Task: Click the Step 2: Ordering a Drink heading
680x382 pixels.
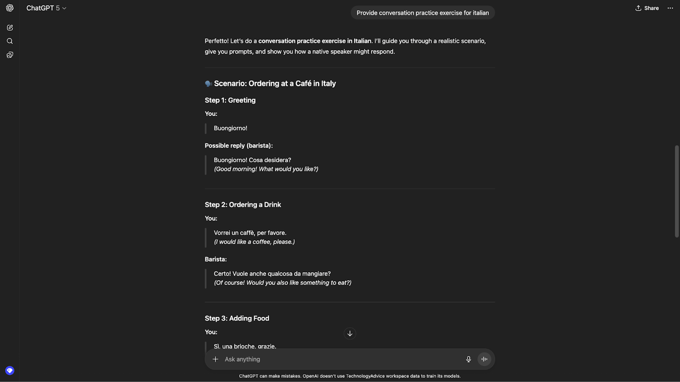Action: [243, 205]
